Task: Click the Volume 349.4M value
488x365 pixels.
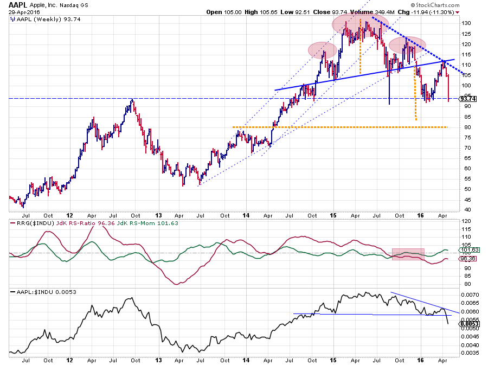Action: (372, 12)
